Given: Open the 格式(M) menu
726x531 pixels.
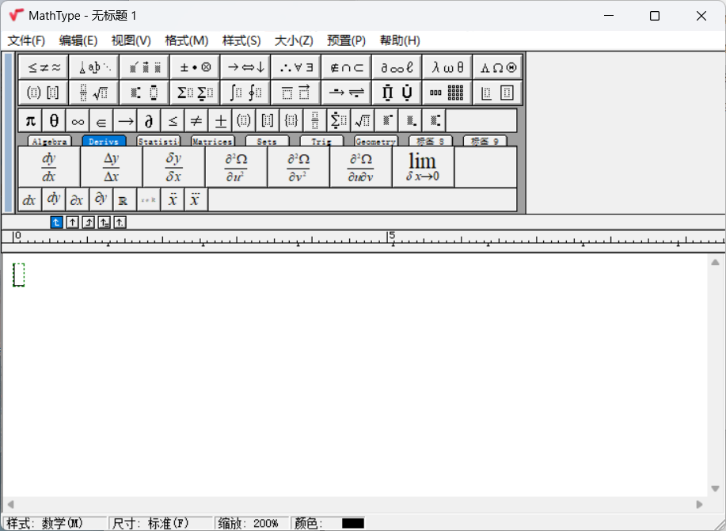Looking at the screenshot, I should point(187,40).
